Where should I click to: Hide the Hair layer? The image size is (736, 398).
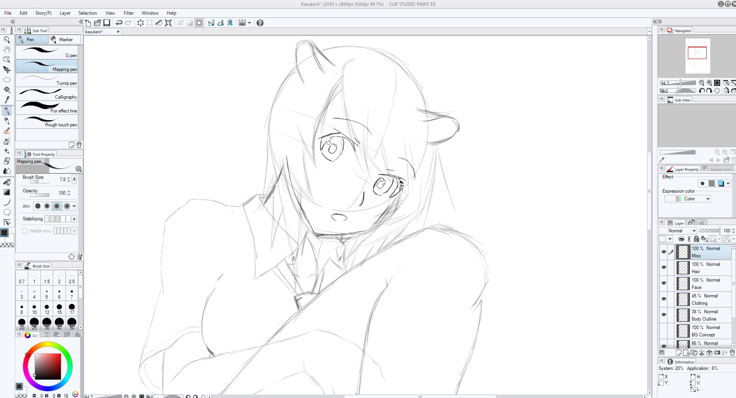664,267
